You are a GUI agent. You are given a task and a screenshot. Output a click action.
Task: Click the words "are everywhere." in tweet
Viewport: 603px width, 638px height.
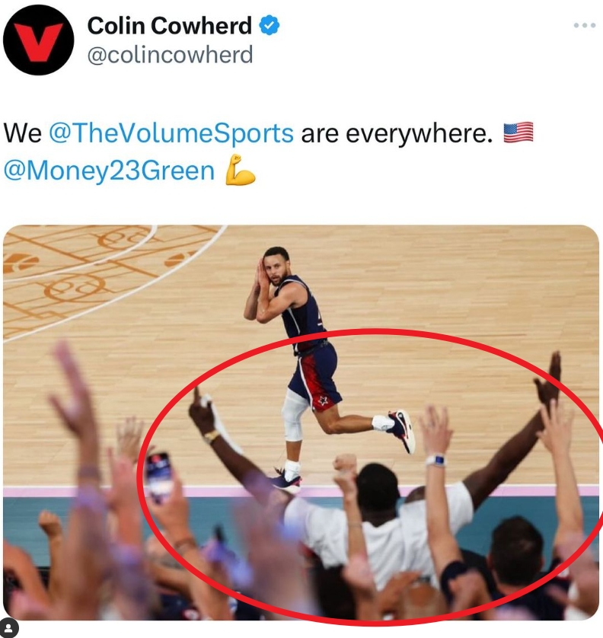397,133
